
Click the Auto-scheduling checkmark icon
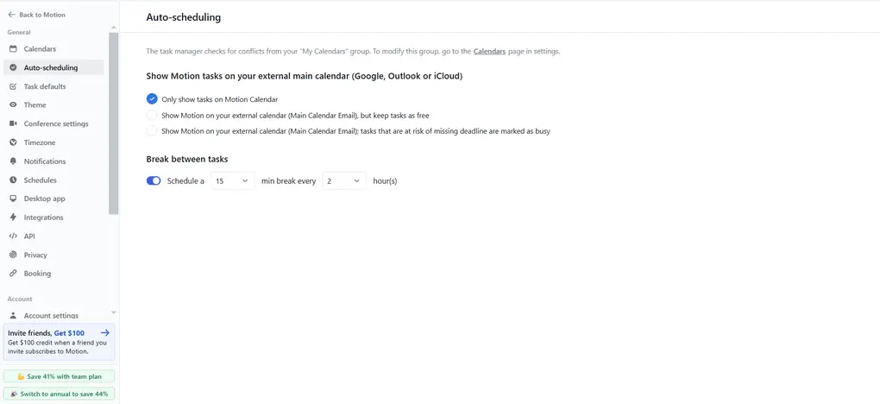(13, 67)
